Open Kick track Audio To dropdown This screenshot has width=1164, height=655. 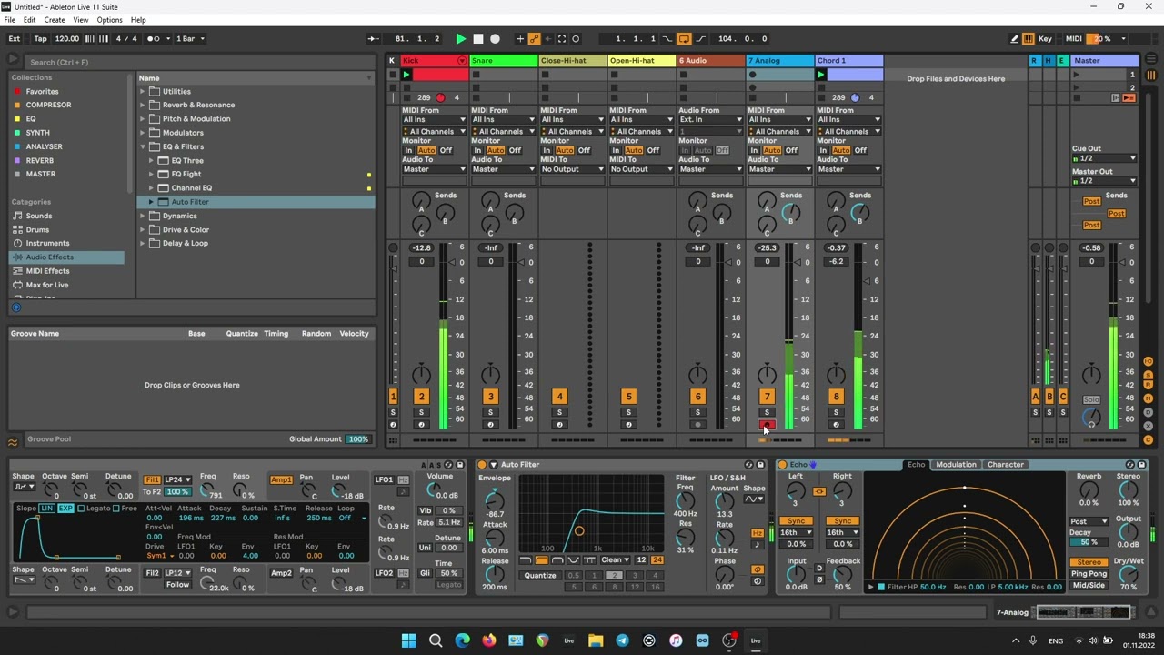pos(435,169)
